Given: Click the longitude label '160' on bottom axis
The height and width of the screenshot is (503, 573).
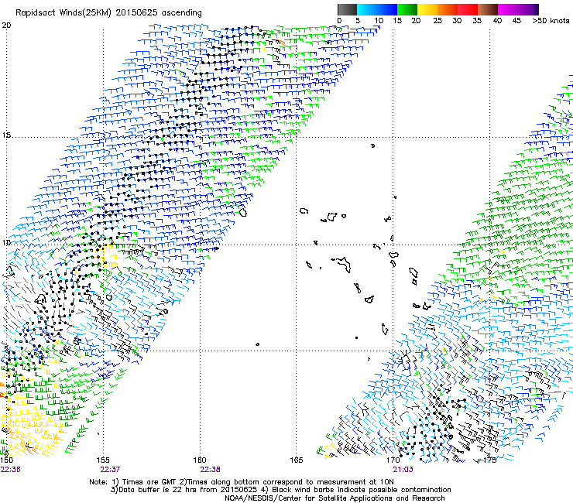Looking at the screenshot, I should (200, 460).
